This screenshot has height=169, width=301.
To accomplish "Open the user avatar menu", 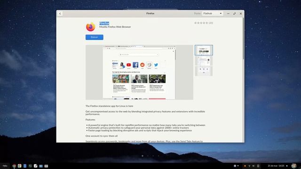I will (x=293, y=166).
